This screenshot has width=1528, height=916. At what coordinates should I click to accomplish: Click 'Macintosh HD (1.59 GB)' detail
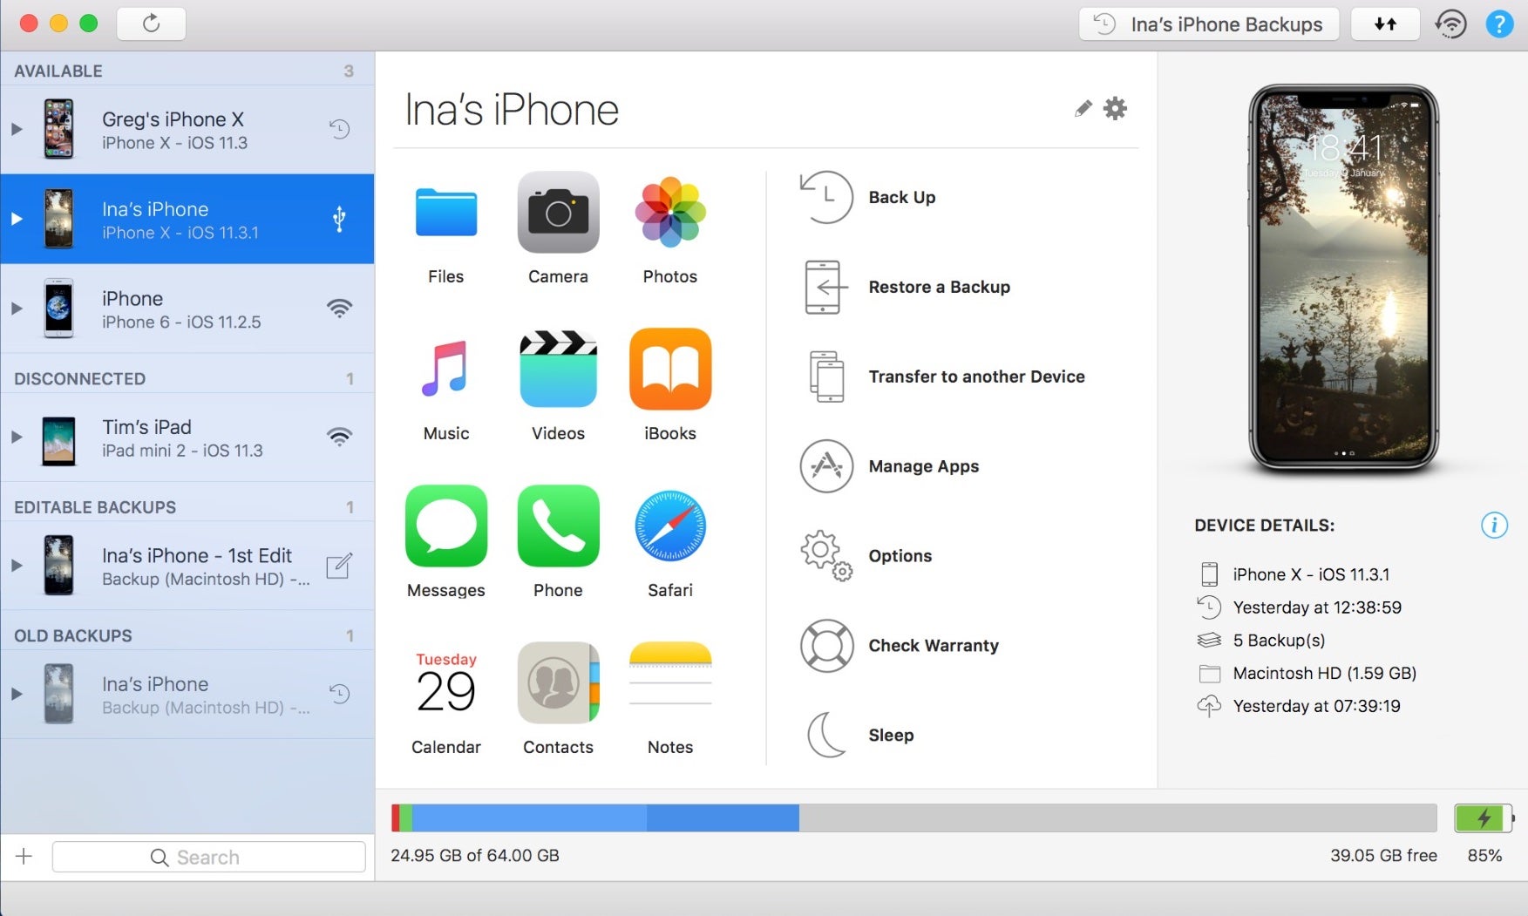(x=1324, y=673)
